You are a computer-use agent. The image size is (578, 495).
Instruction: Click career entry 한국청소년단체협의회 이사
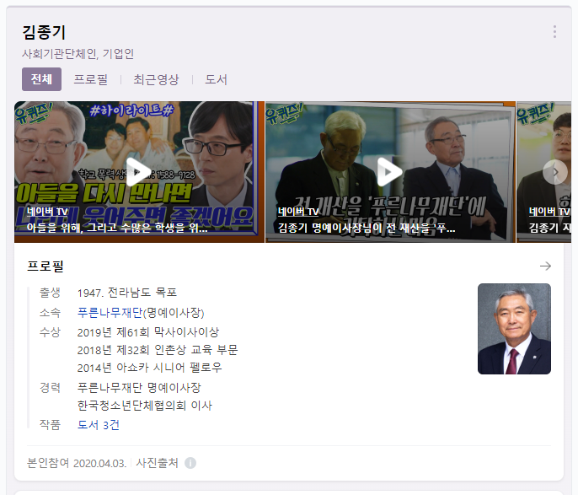[145, 406]
